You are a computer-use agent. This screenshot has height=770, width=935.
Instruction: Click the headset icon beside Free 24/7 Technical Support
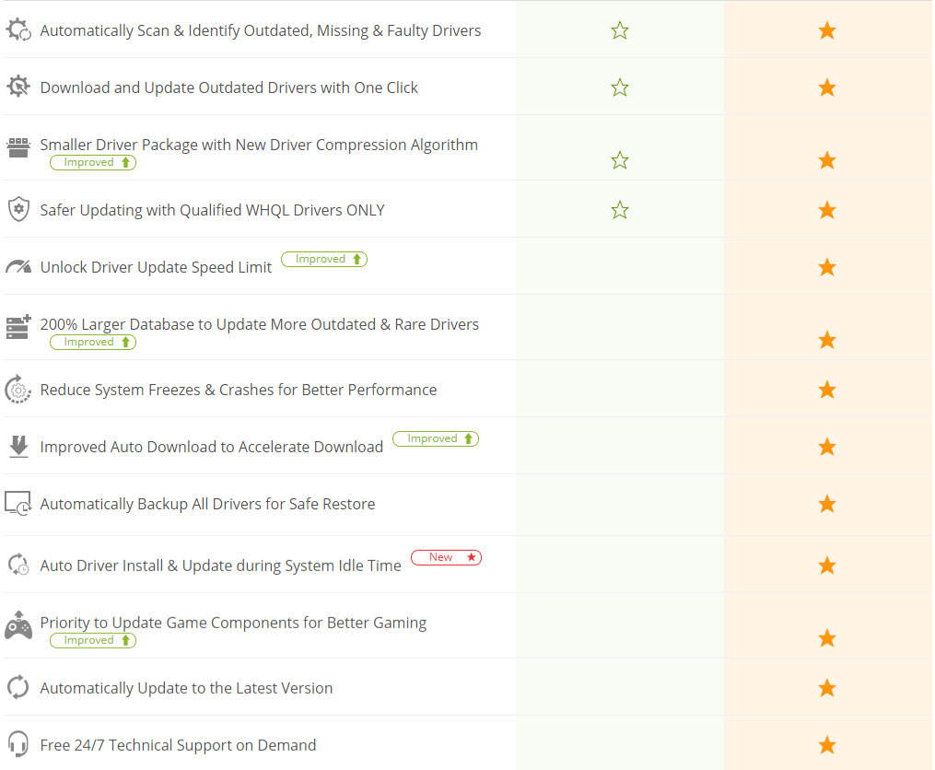coord(18,744)
